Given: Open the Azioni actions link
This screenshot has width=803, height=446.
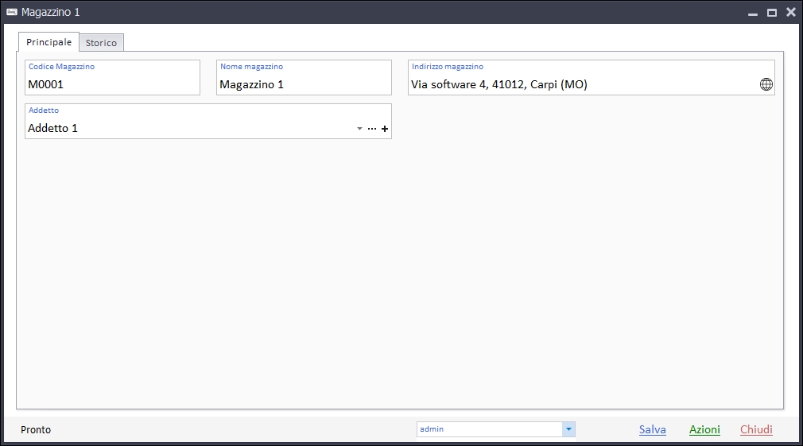Looking at the screenshot, I should (704, 429).
